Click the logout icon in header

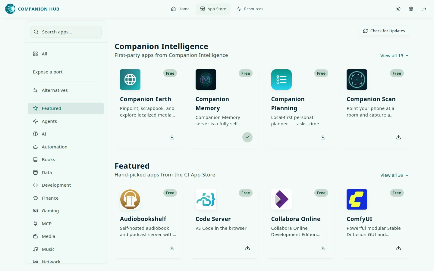tap(424, 9)
